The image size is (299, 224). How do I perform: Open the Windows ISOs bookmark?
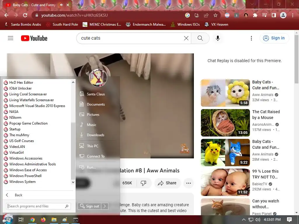click(x=185, y=24)
